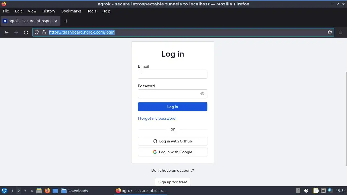347x195 pixels.
Task: Open the Edit menu
Action: [18, 11]
